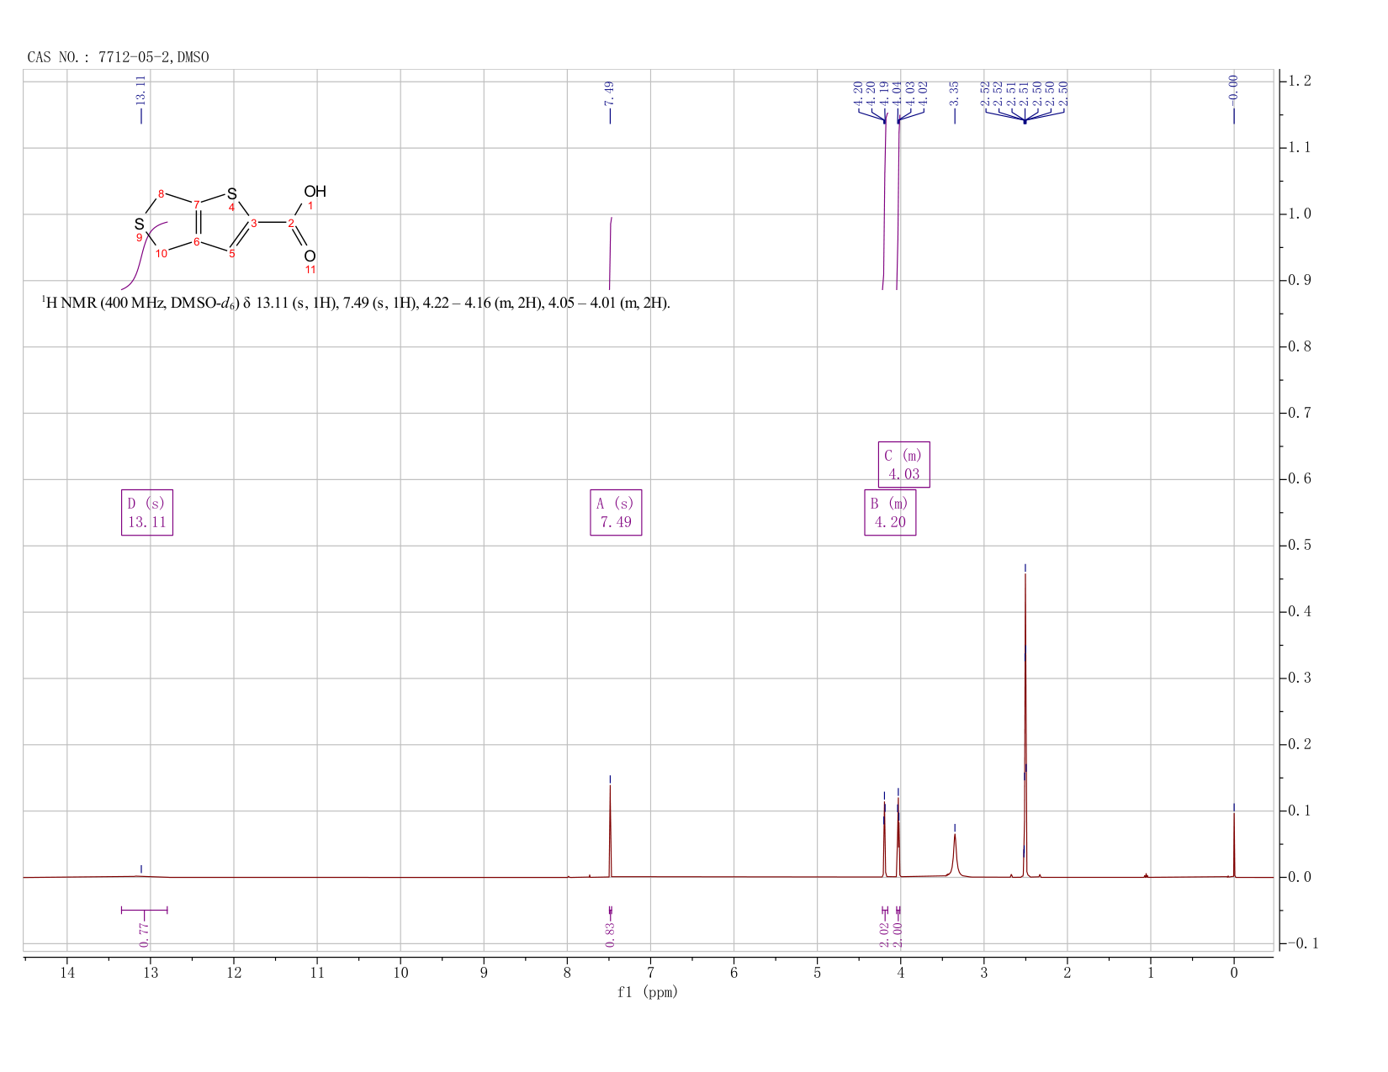
Task: Click the singlet peak at 7.49 ppm
Action: point(610,832)
